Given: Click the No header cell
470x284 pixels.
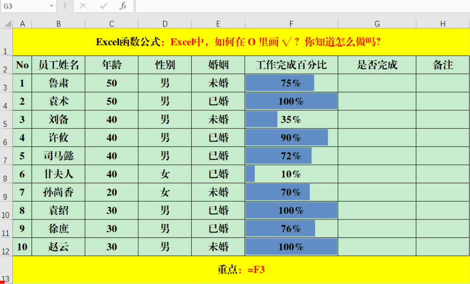Looking at the screenshot, I should tap(22, 65).
